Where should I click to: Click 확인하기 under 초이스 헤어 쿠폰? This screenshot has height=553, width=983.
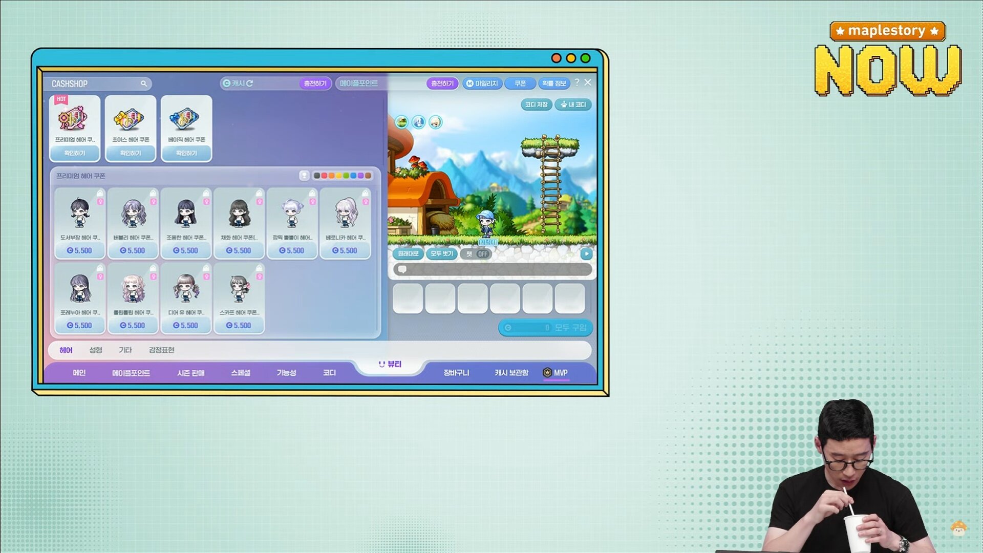[131, 153]
